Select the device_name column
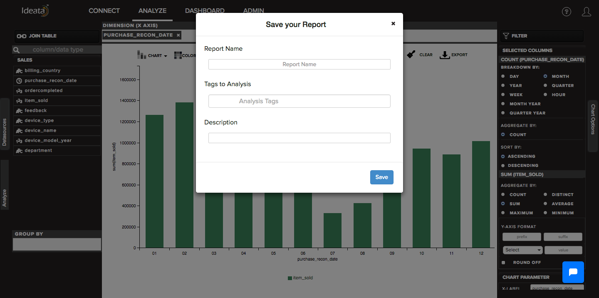Viewport: 599px width, 298px height. click(x=57, y=131)
